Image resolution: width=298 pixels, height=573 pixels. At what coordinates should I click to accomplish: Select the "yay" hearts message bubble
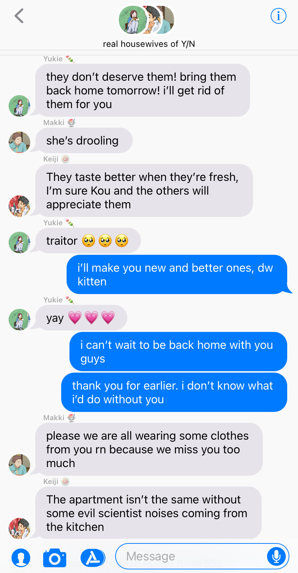[81, 318]
